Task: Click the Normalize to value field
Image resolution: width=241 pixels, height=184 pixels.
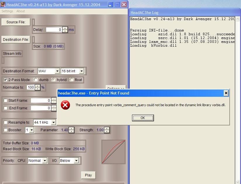Action: pos(31,87)
